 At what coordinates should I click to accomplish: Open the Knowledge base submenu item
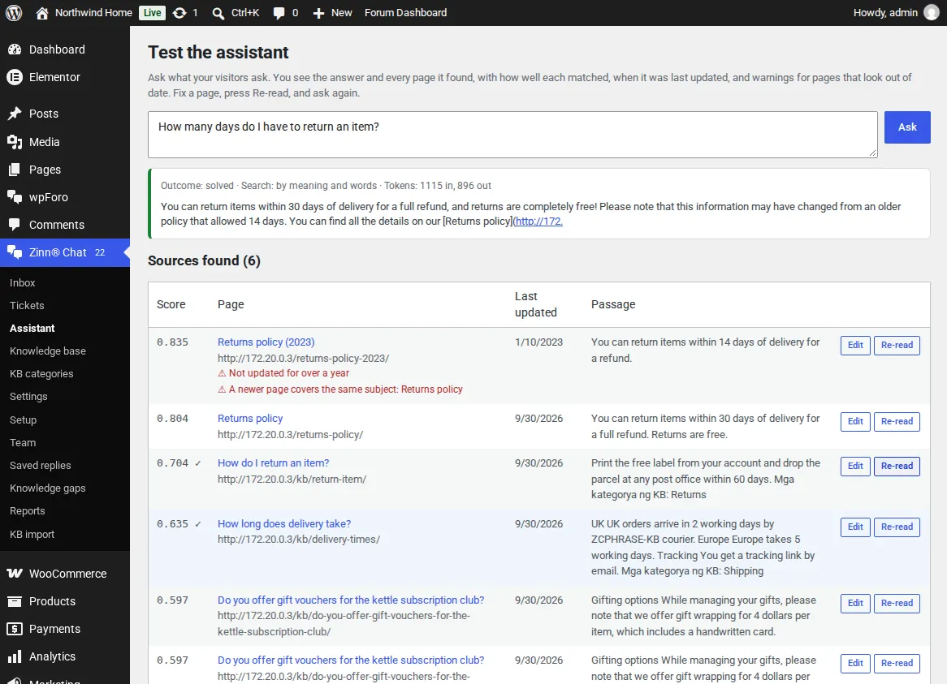coord(48,351)
